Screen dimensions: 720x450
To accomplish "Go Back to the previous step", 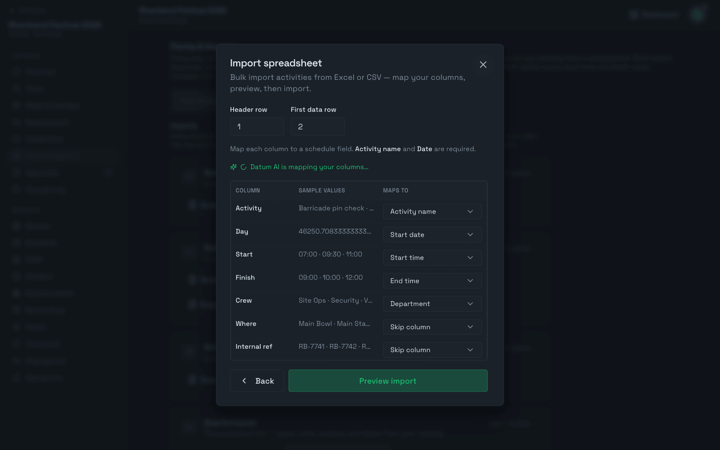I will point(257,381).
